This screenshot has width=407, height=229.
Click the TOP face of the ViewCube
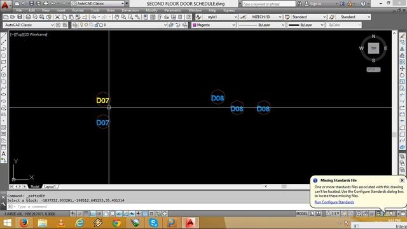373,48
